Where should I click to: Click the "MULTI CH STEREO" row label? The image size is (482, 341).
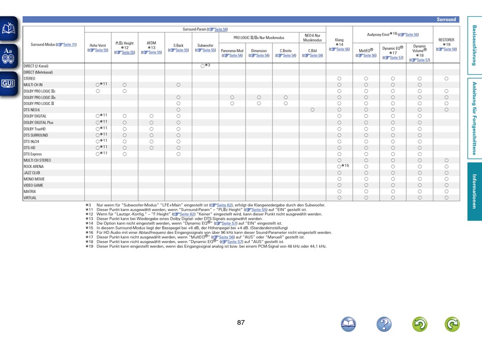(x=37, y=160)
